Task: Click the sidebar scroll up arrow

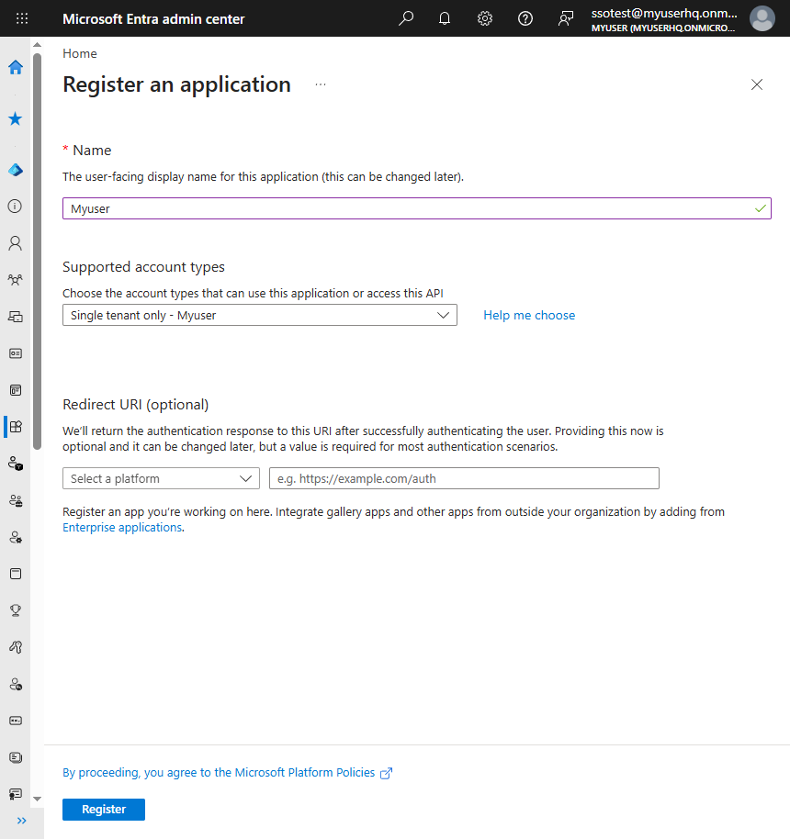Action: (37, 45)
